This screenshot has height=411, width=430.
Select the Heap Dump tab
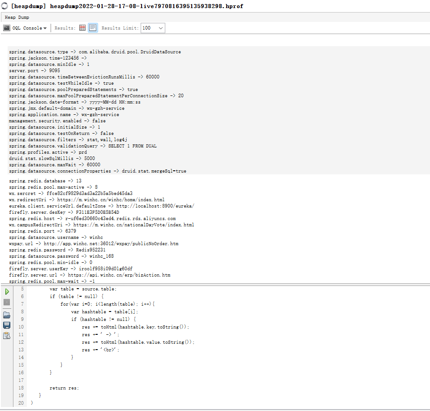(x=17, y=17)
